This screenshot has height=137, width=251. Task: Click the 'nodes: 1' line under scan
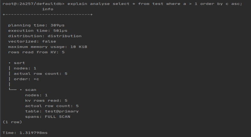tap(36, 95)
